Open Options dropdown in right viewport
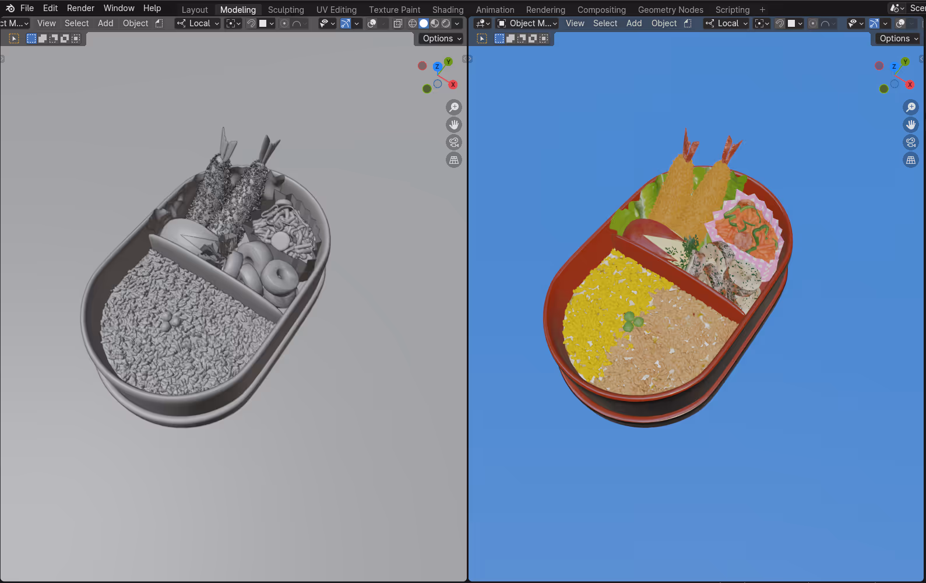 (898, 38)
